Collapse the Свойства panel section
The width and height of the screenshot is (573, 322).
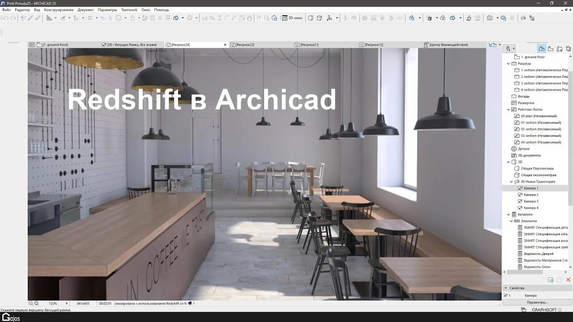click(506, 288)
